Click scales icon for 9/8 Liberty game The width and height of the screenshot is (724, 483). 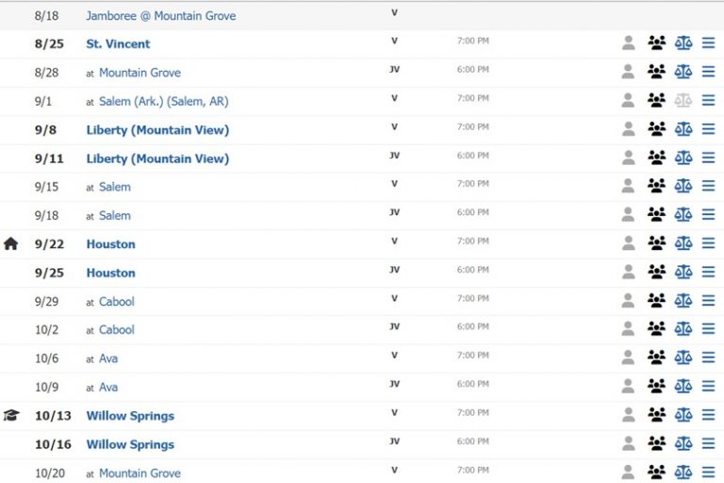tap(683, 129)
